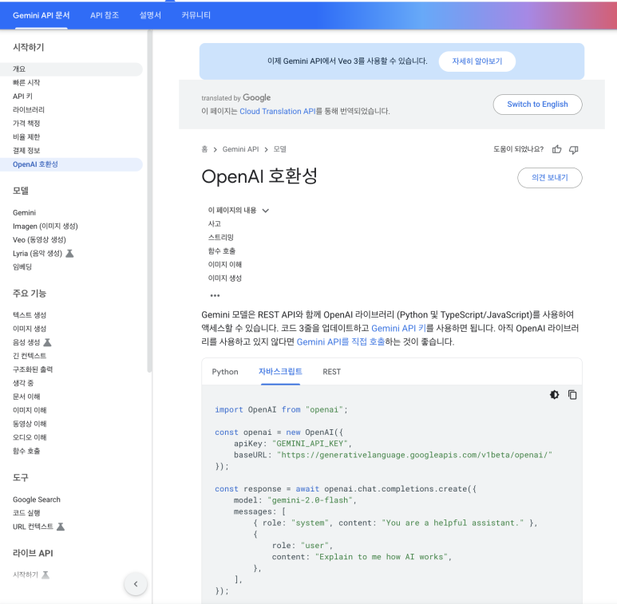
Task: Select the 자바스크립트 code tab
Action: click(x=280, y=372)
